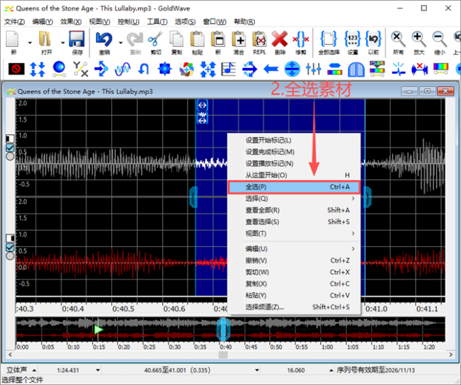Click the scissors cut icon in toolbar
Screen dimensions: 461x385
coord(155,40)
